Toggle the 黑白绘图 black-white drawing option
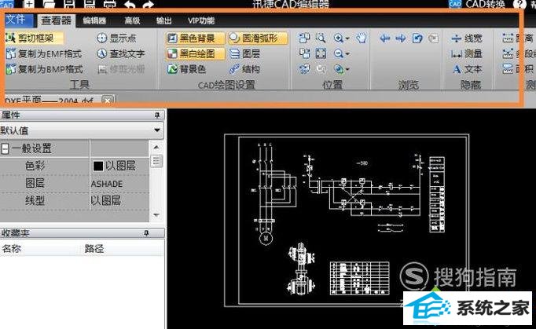536x329 pixels. coord(196,53)
